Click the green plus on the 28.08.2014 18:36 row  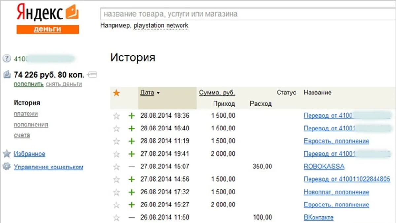click(132, 116)
